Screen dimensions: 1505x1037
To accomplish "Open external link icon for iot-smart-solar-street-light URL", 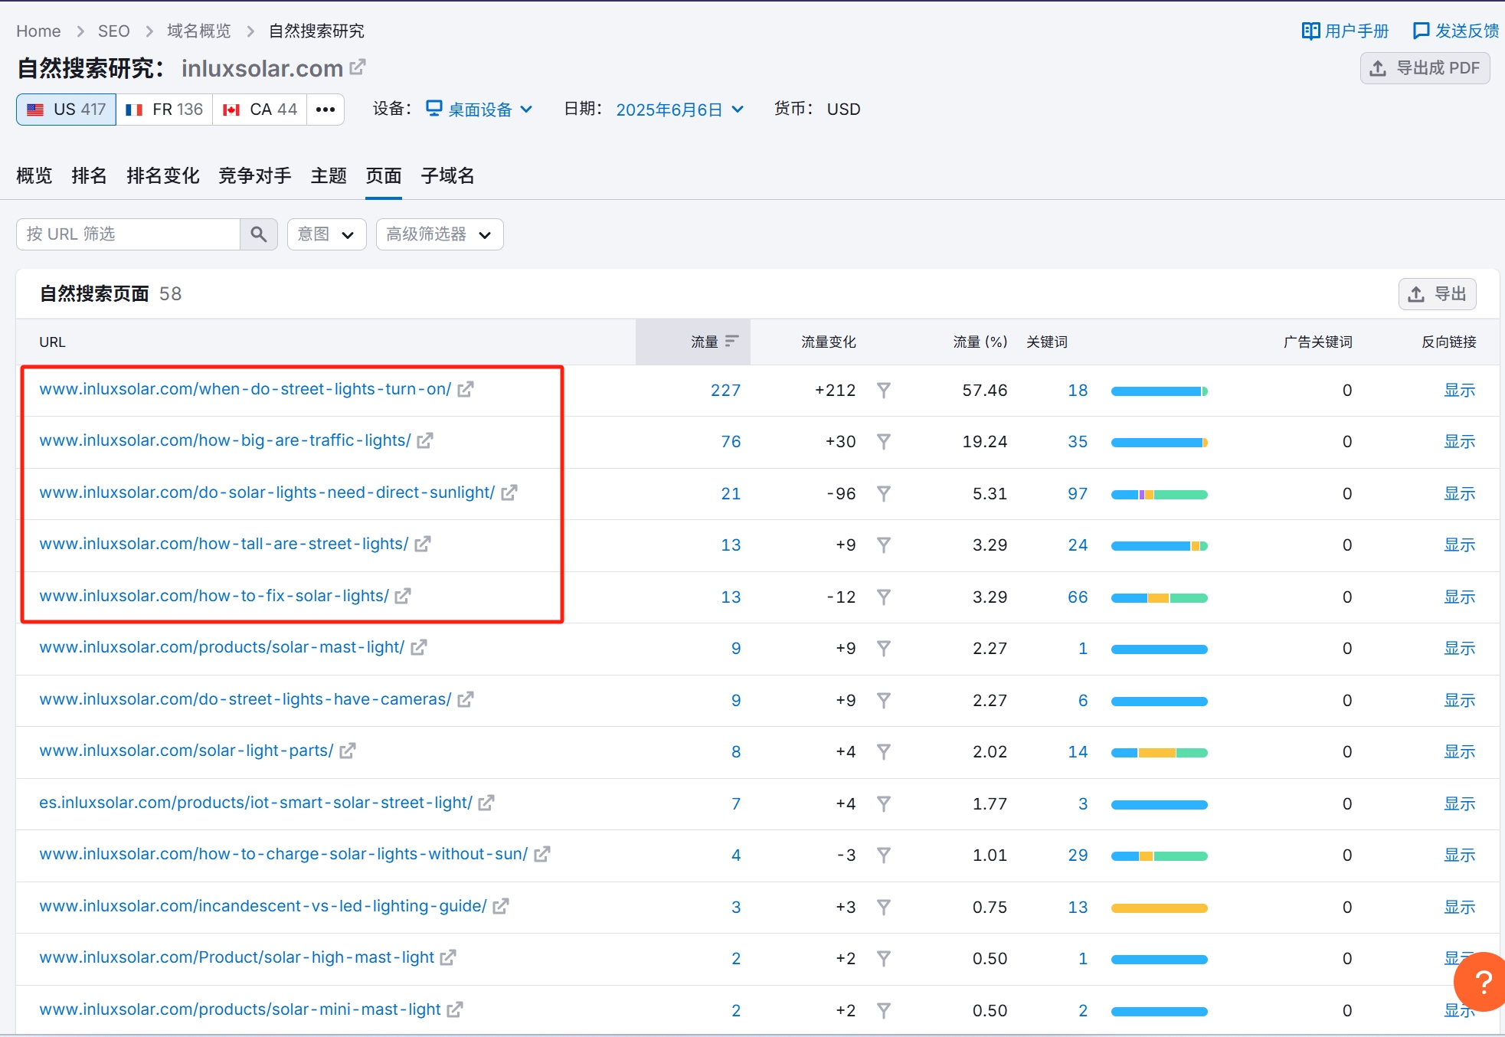I will click(x=486, y=803).
